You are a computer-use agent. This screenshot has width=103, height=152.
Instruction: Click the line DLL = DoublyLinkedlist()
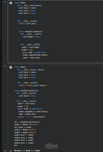tap(27, 122)
